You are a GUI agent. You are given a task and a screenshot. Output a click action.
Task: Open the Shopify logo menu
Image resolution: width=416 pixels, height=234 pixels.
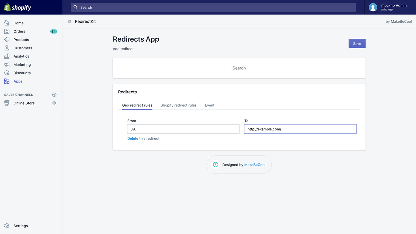pyautogui.click(x=18, y=7)
